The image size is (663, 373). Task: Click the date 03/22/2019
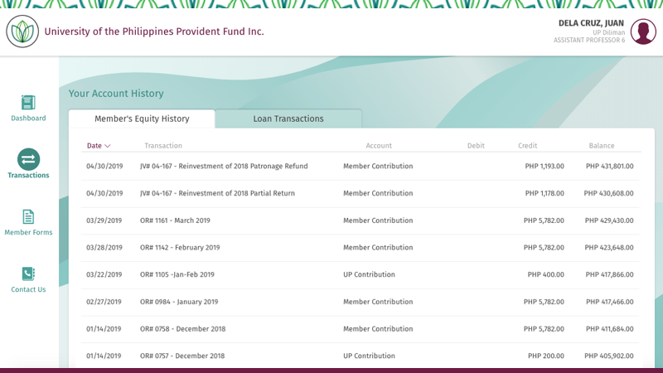(x=104, y=274)
